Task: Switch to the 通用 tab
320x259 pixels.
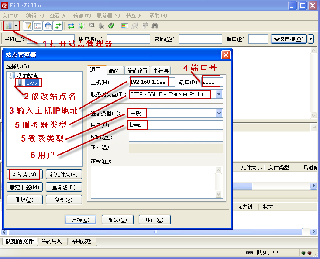Action: coord(95,70)
